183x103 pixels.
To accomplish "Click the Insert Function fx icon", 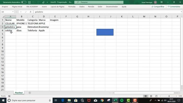I will pyautogui.click(x=31, y=12).
